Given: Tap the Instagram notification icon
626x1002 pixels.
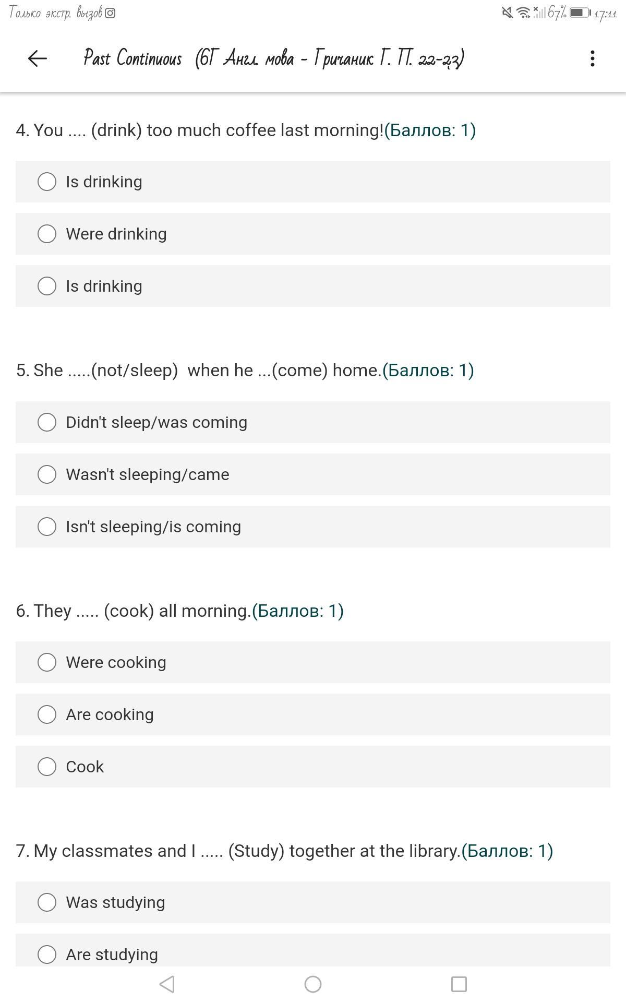Looking at the screenshot, I should click(x=110, y=14).
